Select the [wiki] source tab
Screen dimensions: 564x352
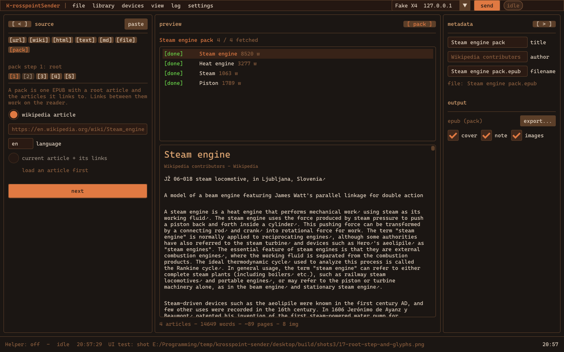[39, 40]
